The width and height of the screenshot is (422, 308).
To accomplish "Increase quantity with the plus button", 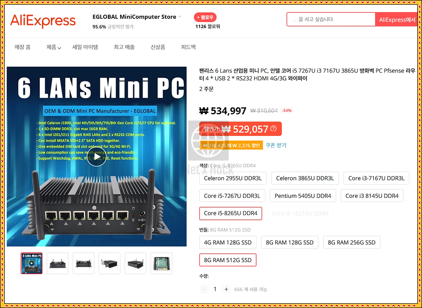I will tap(226, 289).
